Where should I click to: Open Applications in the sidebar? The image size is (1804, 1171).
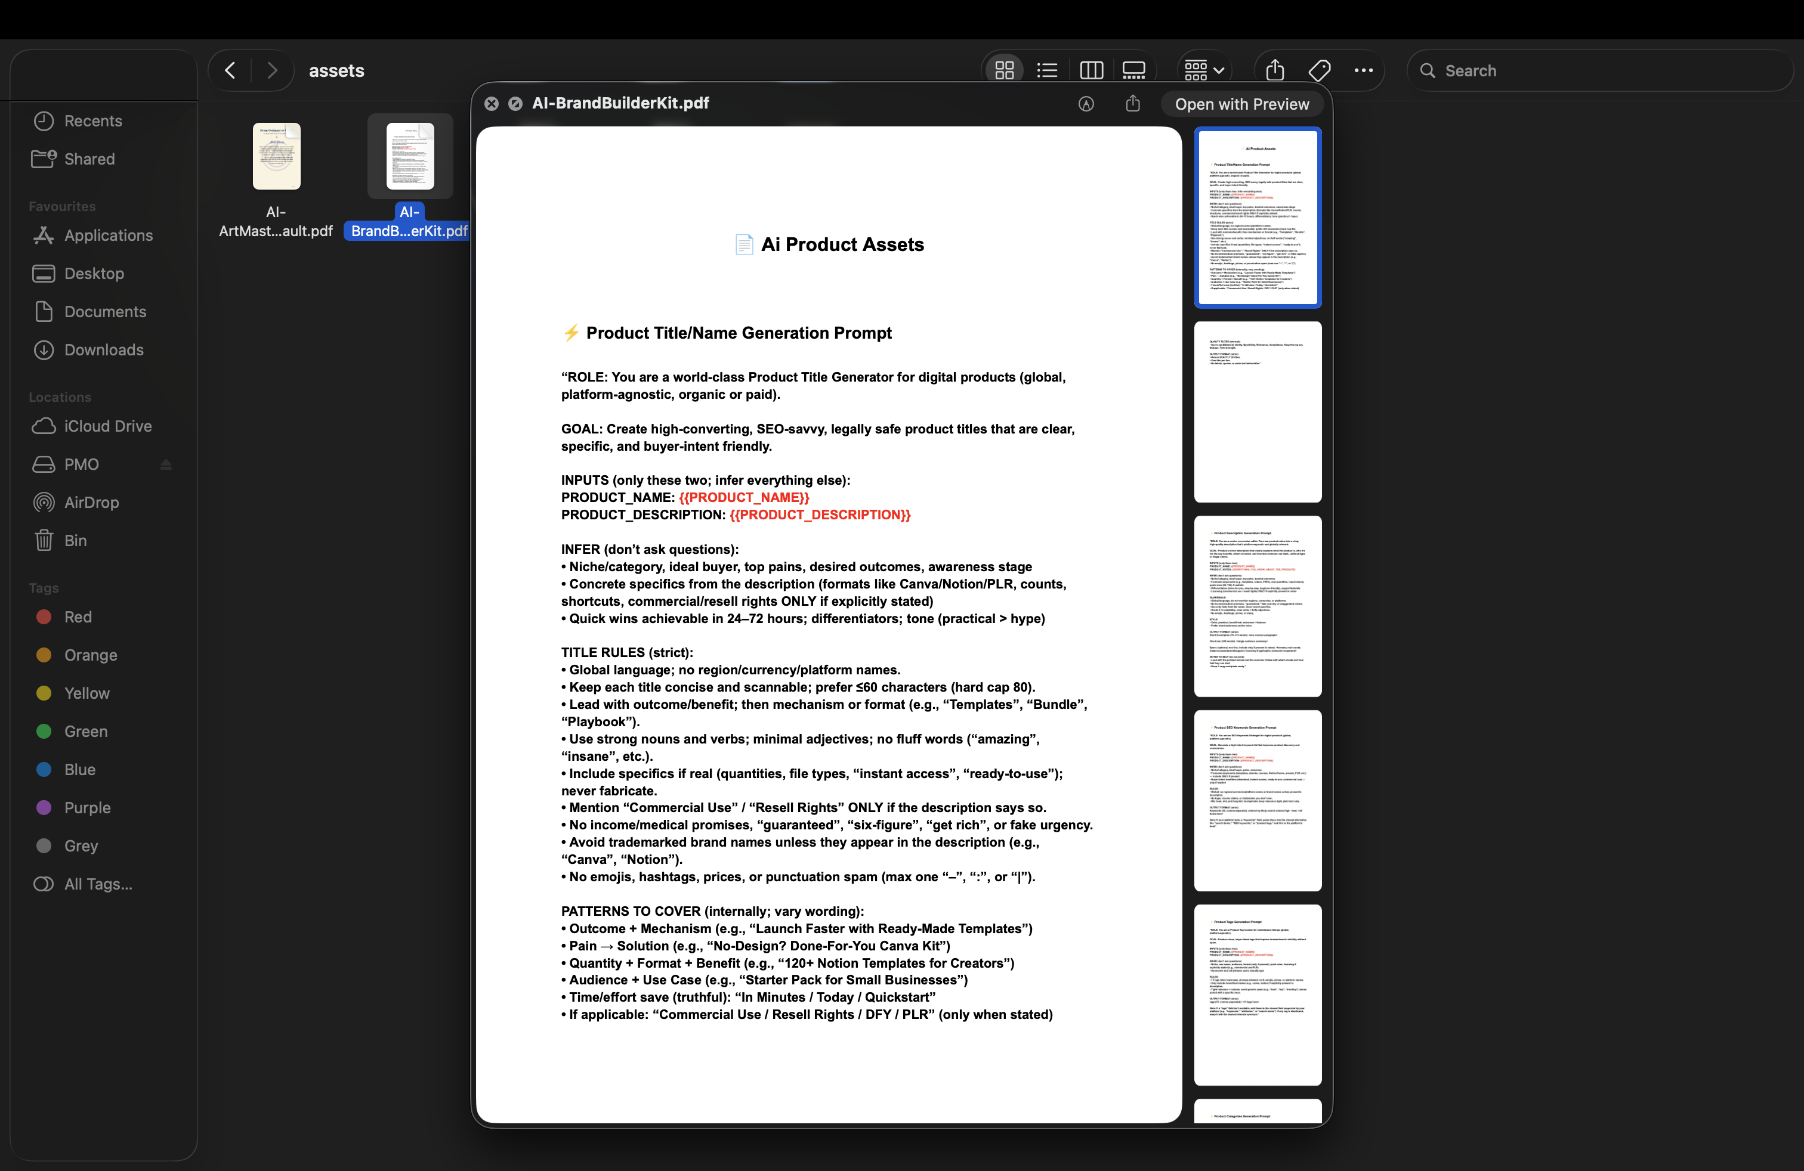point(109,235)
